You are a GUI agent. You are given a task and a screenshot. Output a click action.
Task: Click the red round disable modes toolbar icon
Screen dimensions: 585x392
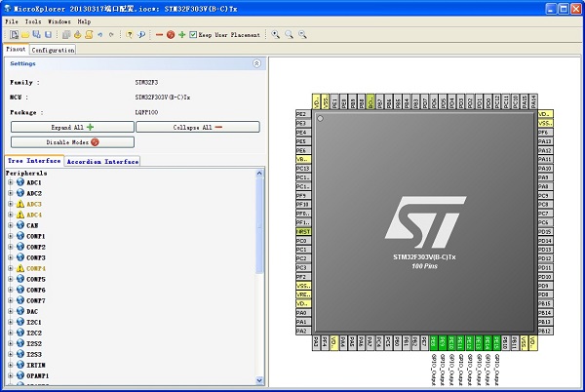tap(171, 35)
